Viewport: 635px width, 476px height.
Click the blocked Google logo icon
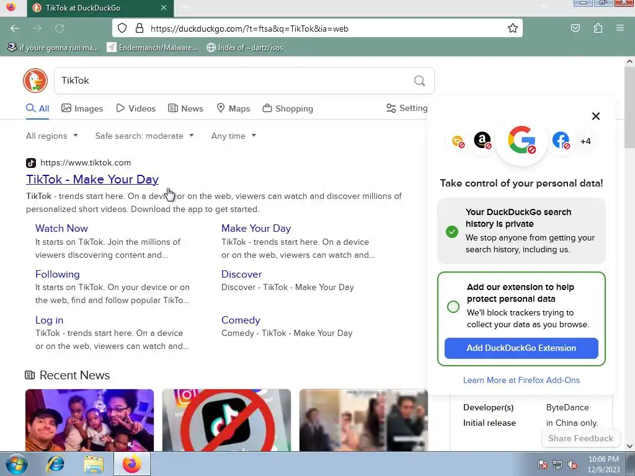click(x=522, y=140)
